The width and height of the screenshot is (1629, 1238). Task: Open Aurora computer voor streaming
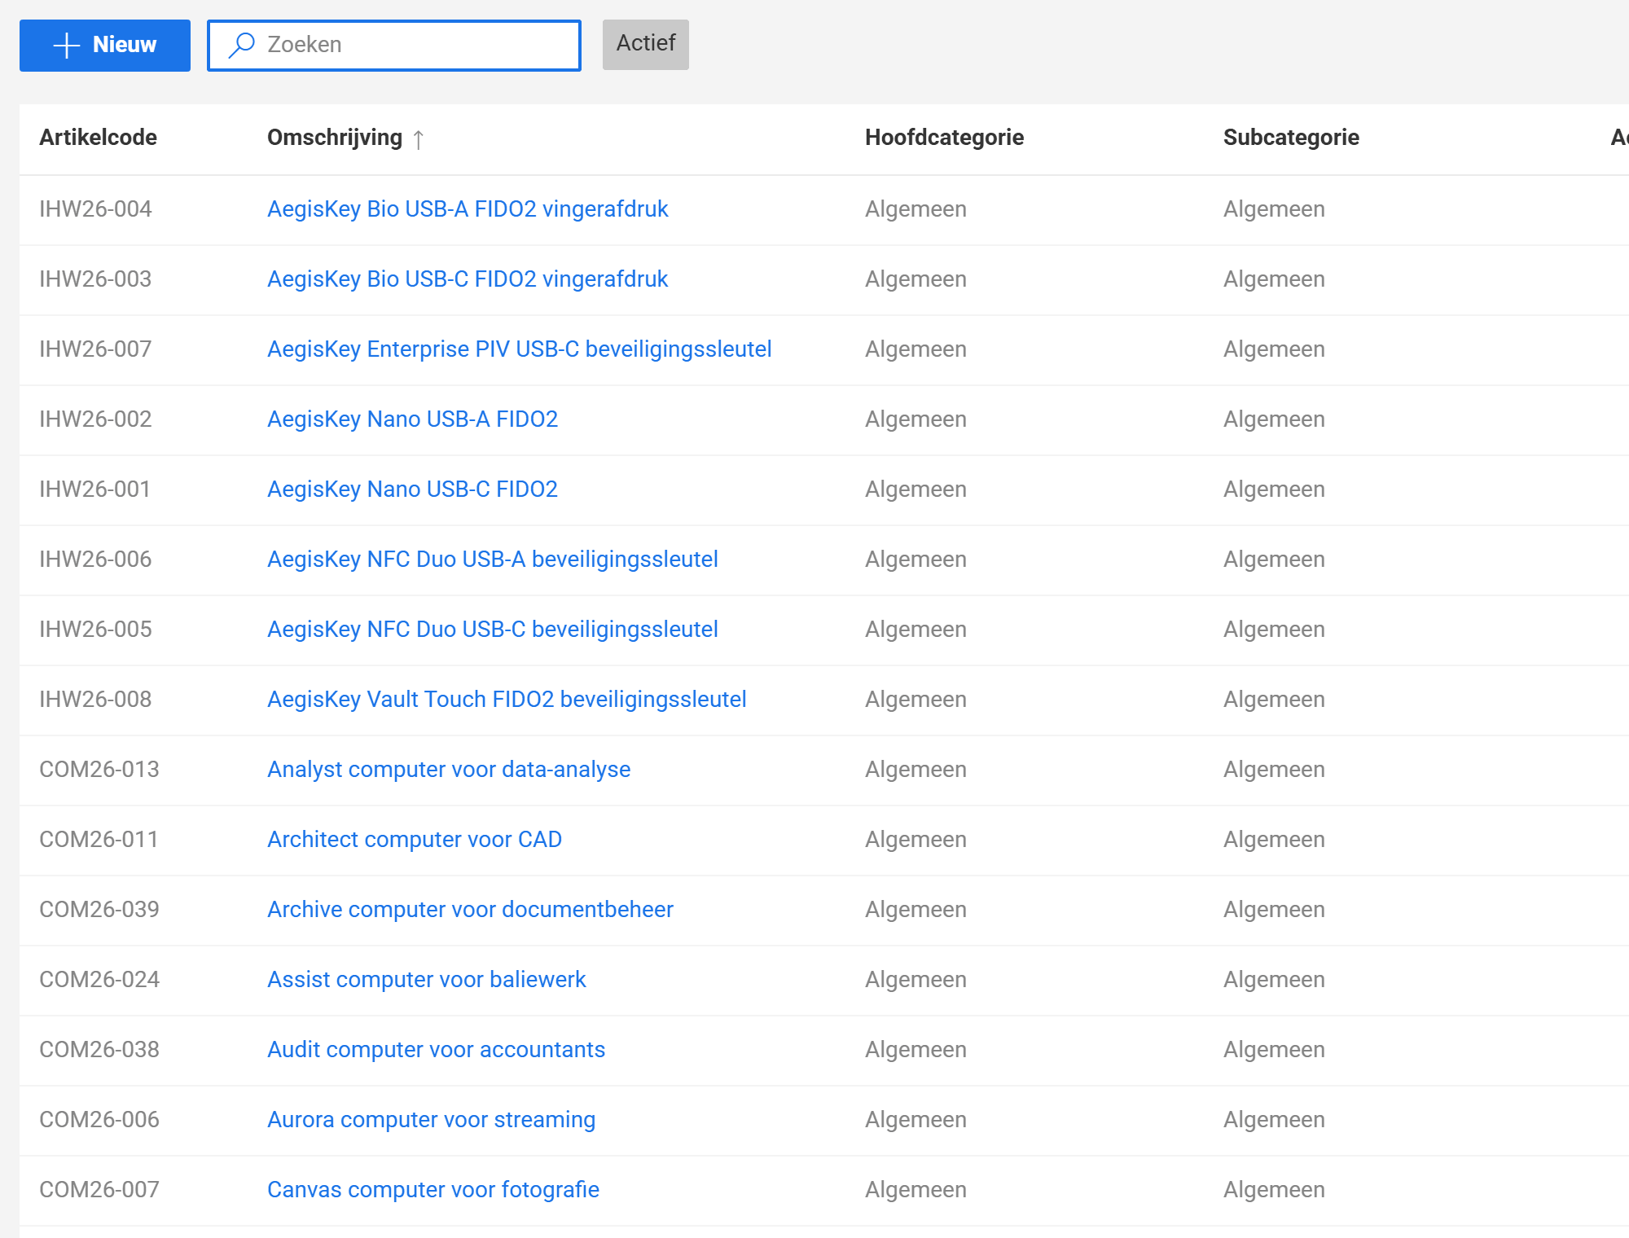(432, 1120)
